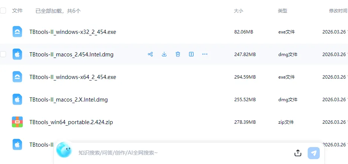Click the send paper-plane button in AI search bar
The height and width of the screenshot is (164, 348).
click(x=314, y=153)
